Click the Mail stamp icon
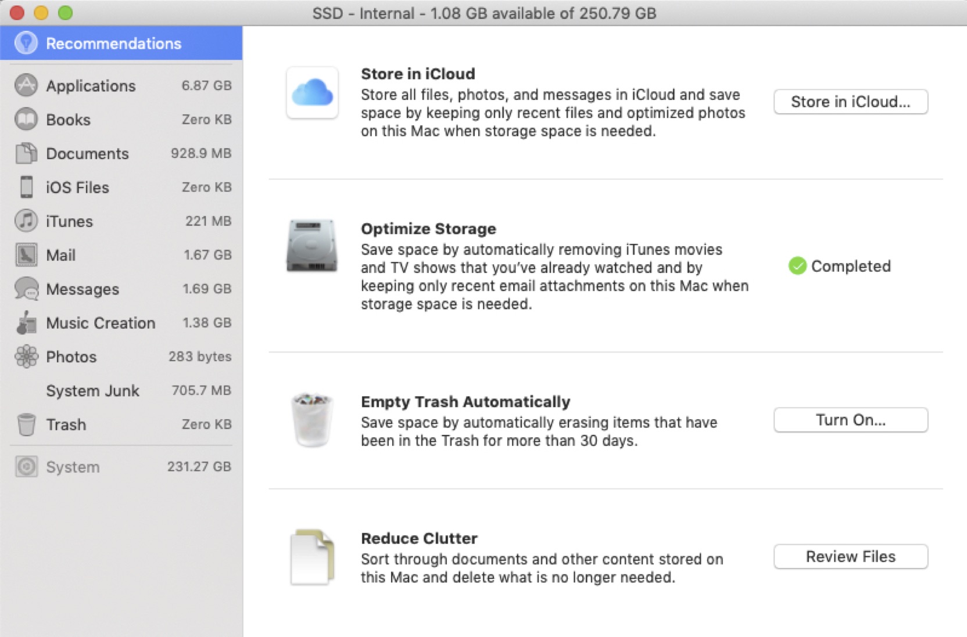967x637 pixels. tap(24, 255)
